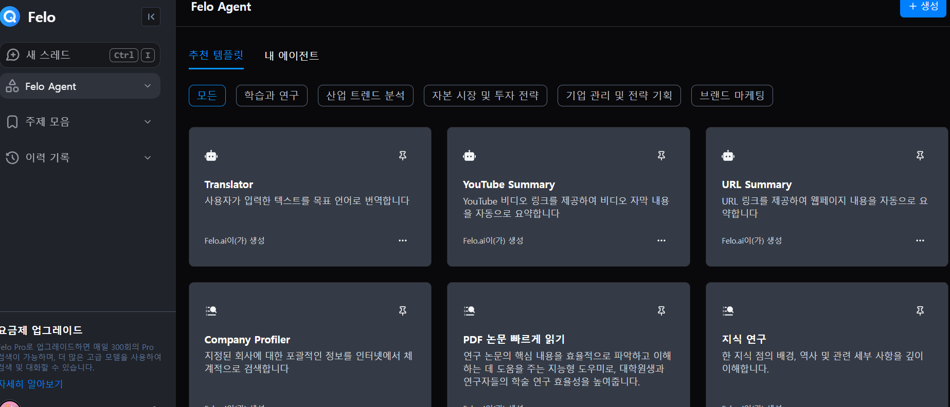Click the URL Summary robot icon

point(728,156)
